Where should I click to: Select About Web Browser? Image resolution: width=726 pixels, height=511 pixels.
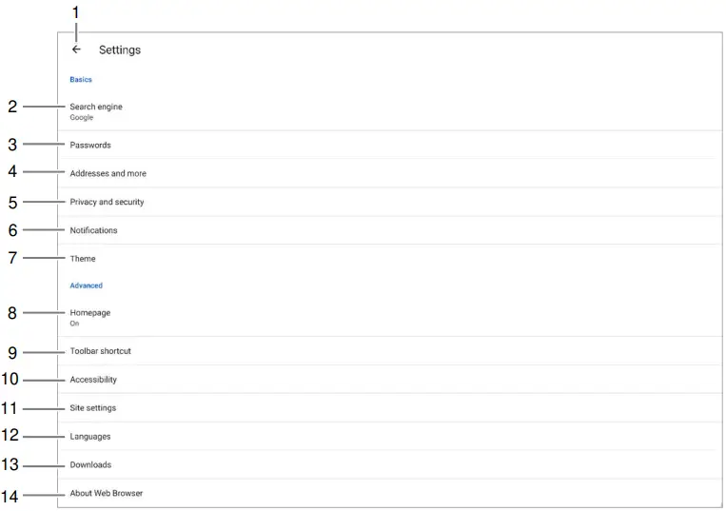pos(106,494)
